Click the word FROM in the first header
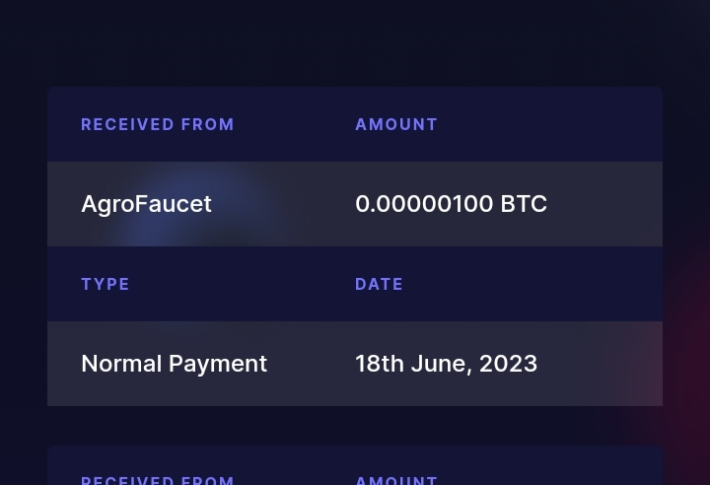Image resolution: width=710 pixels, height=485 pixels. click(x=207, y=124)
